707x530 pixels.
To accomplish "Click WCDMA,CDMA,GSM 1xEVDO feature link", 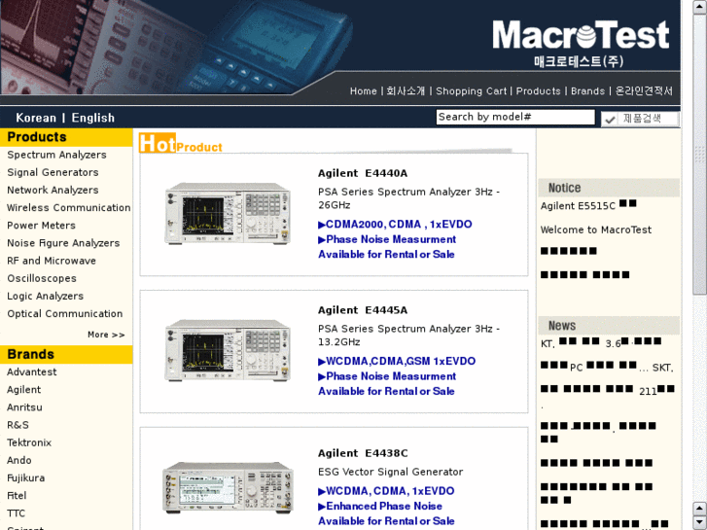I will [397, 362].
